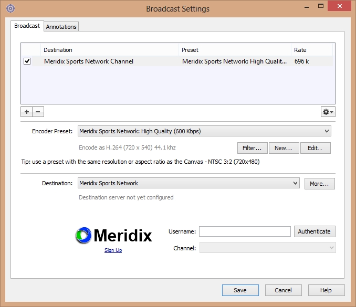356x307 pixels.
Task: Click the plus icon to add destination
Action: tap(26, 112)
